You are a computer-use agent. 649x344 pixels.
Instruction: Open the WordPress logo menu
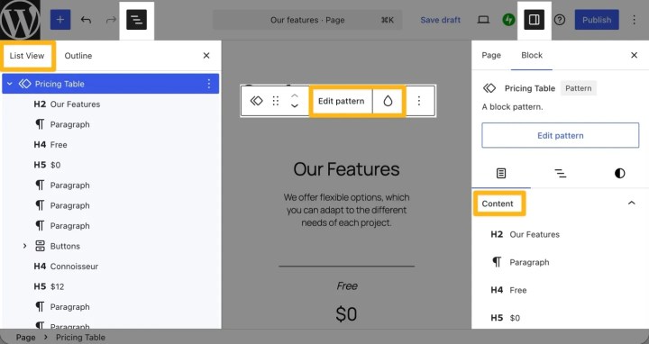click(20, 20)
